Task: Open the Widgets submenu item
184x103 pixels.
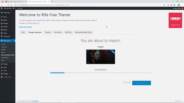Action: (3, 50)
